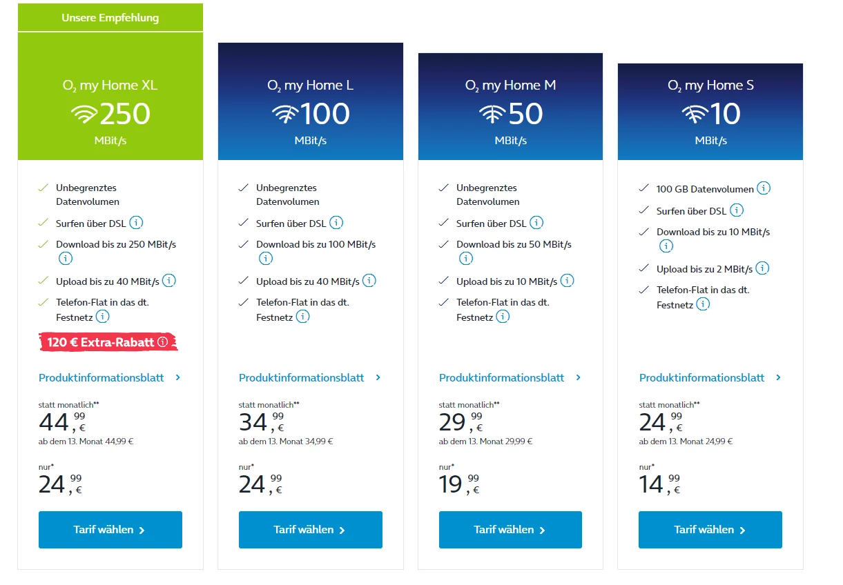Click info icon next to XL Surfen über DSL
The height and width of the screenshot is (585, 843).
pos(137,223)
